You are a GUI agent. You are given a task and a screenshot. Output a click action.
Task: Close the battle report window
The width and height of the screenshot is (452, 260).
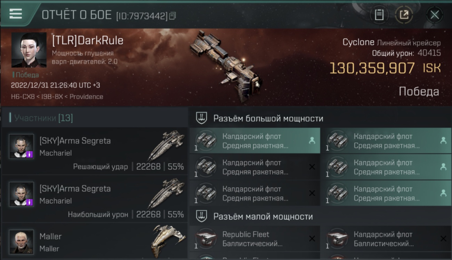(434, 15)
